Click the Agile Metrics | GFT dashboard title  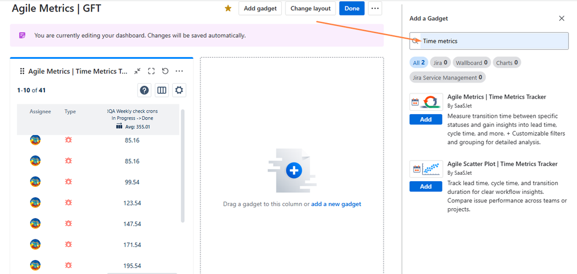[x=56, y=7]
